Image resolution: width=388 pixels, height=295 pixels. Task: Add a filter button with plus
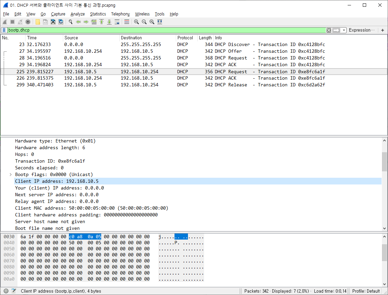[383, 30]
